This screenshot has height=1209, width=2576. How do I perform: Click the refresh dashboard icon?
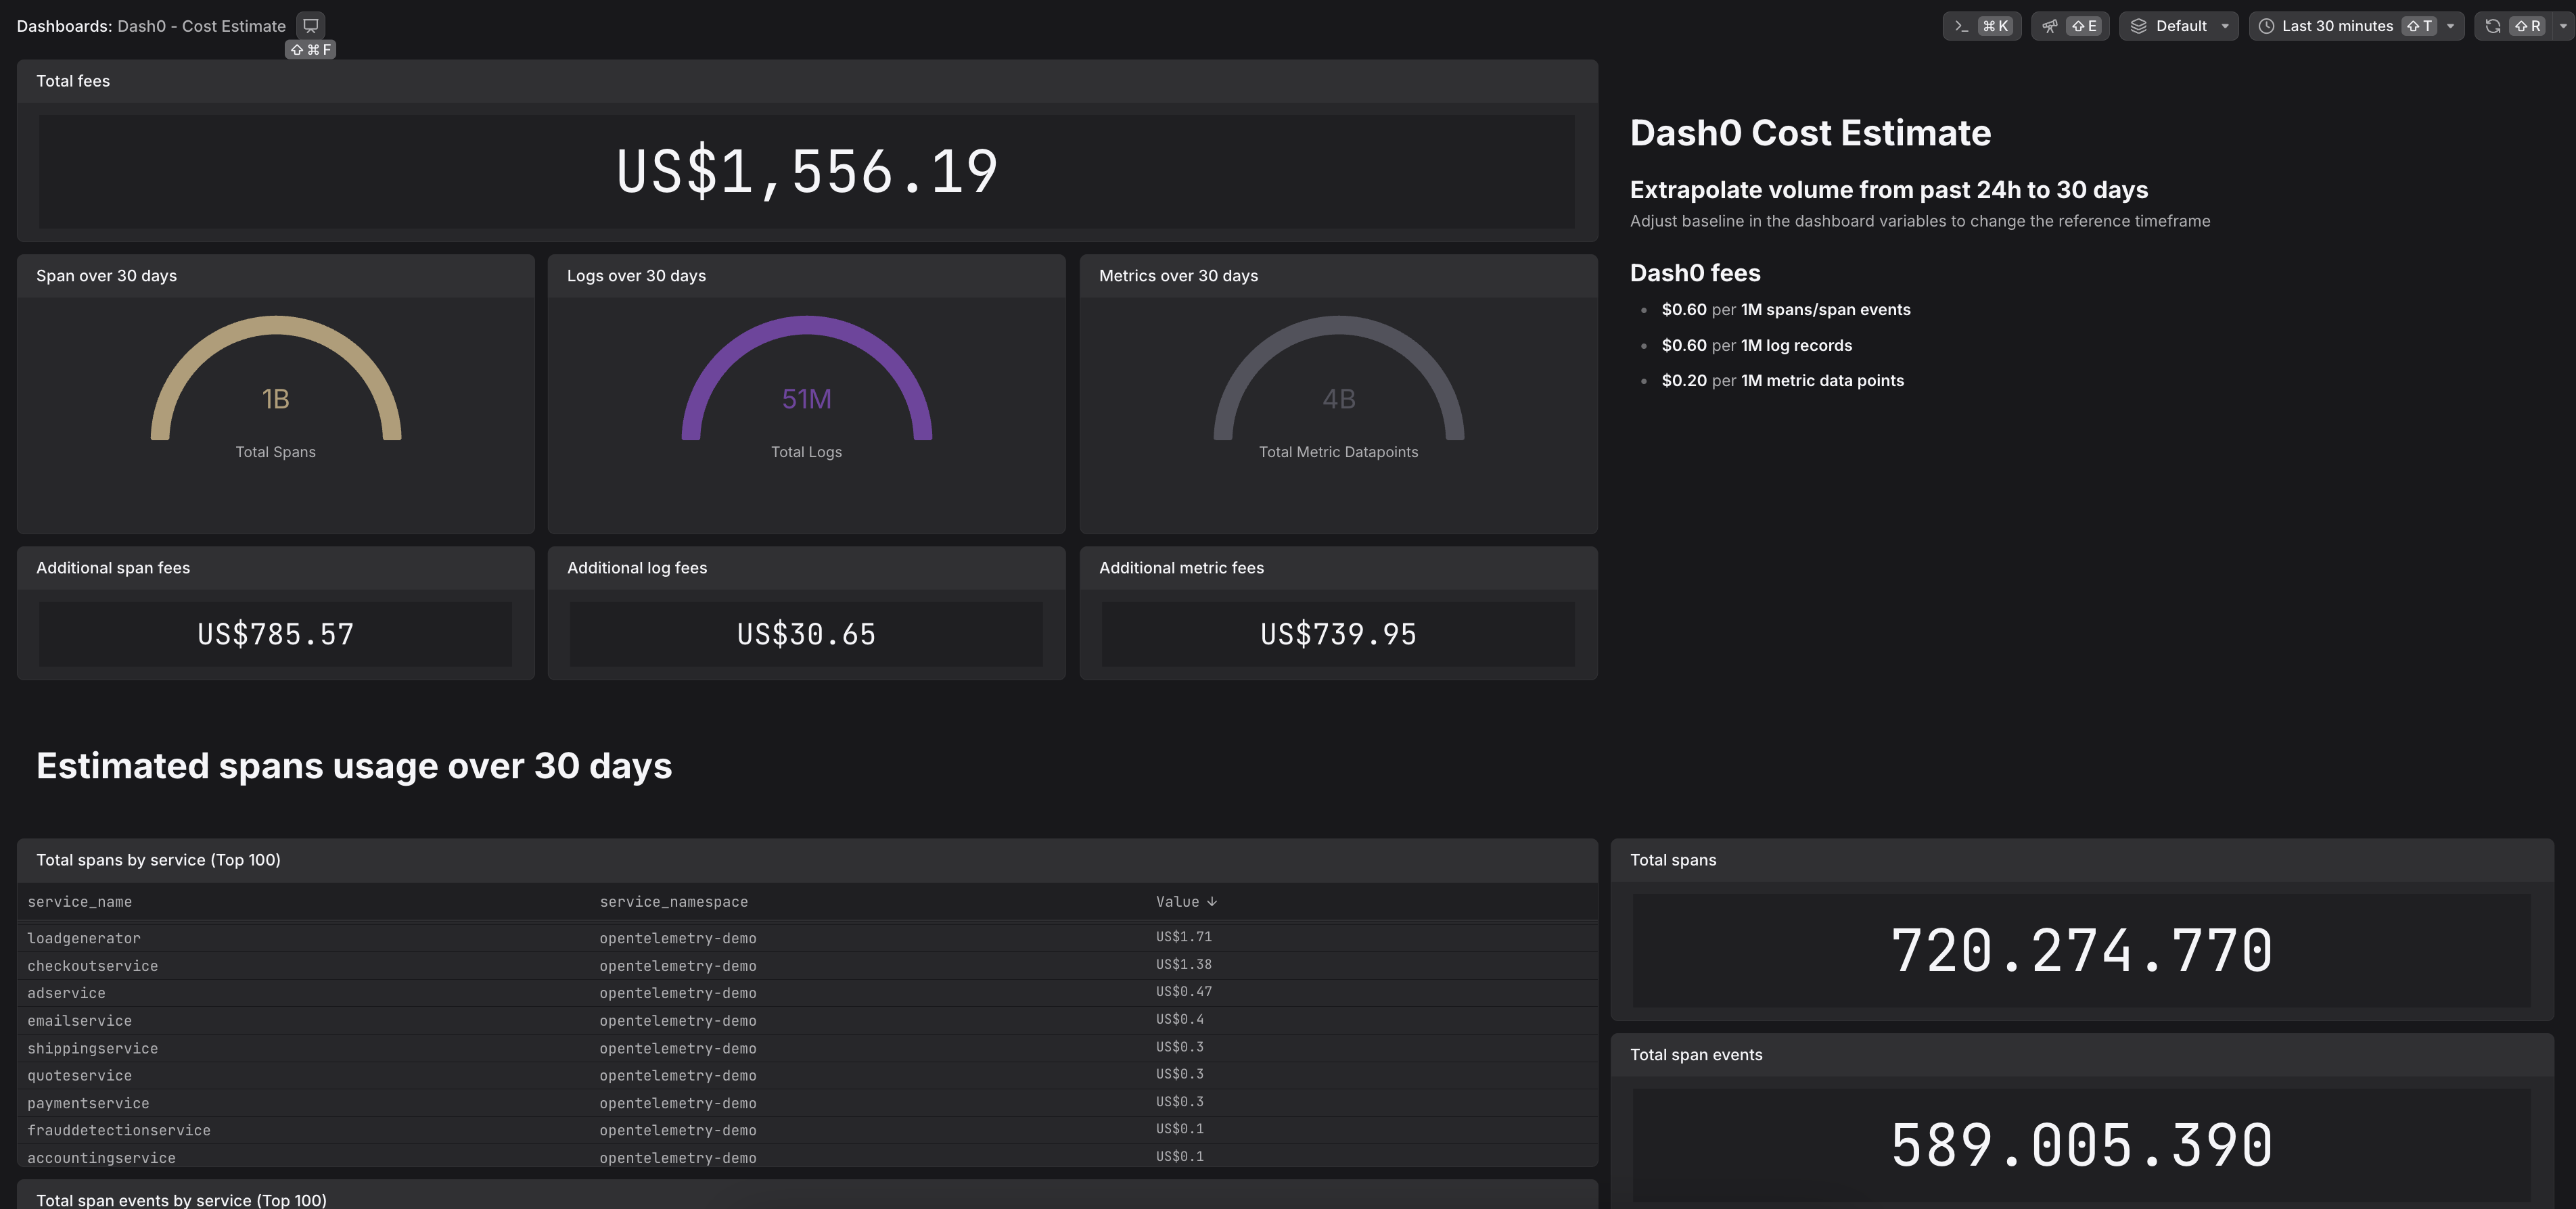2493,26
